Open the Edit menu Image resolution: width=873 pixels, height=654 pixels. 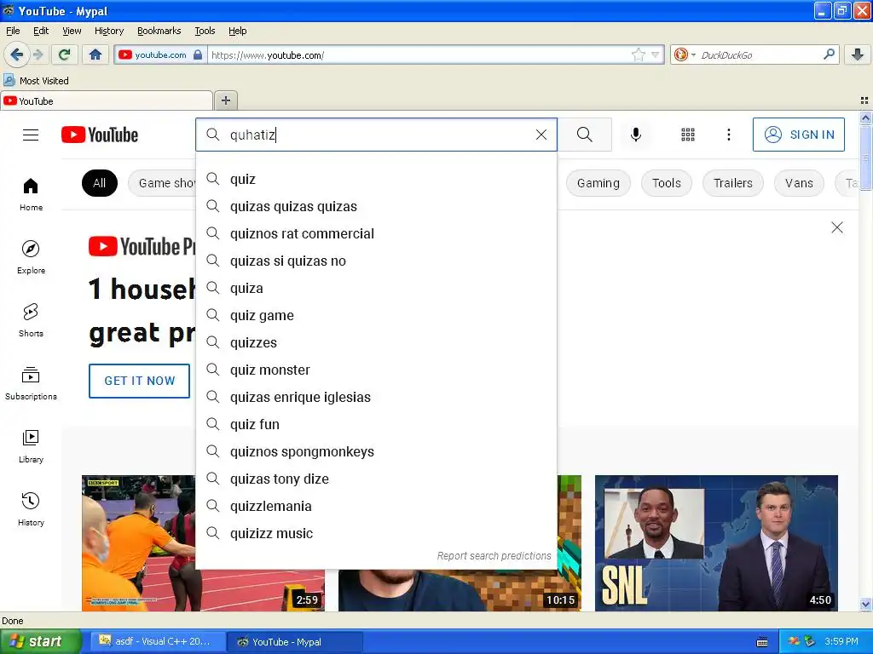coord(41,31)
